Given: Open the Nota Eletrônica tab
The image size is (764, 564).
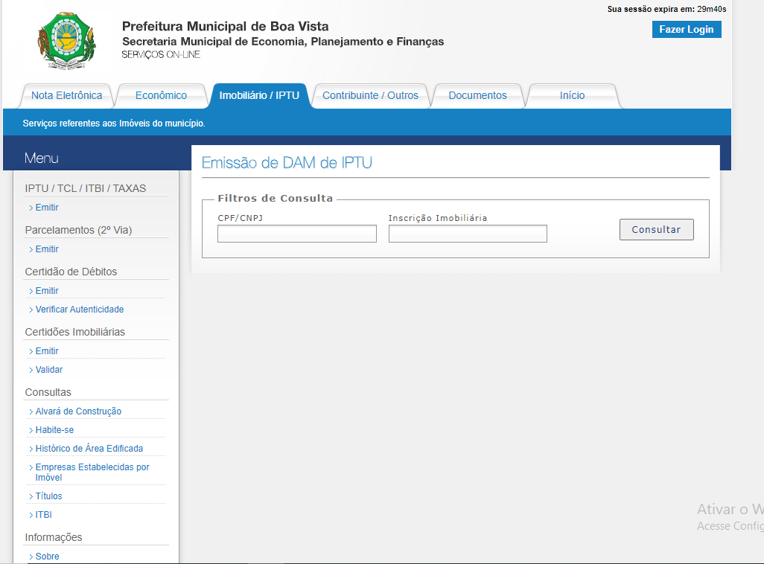Looking at the screenshot, I should [67, 95].
